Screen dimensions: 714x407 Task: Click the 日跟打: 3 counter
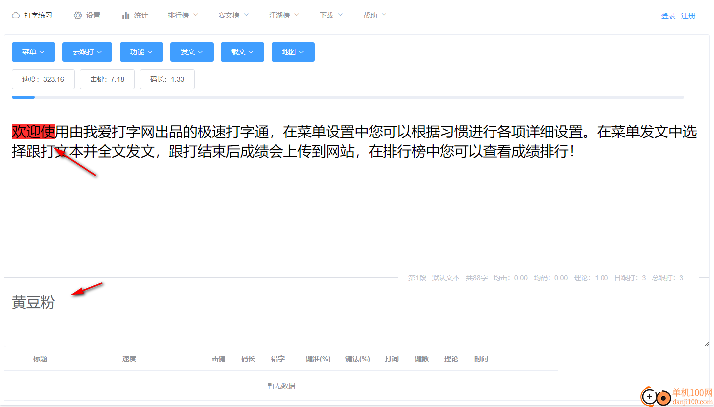(x=630, y=278)
